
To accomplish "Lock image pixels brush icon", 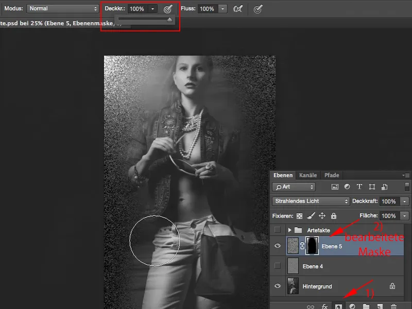I will 311,216.
